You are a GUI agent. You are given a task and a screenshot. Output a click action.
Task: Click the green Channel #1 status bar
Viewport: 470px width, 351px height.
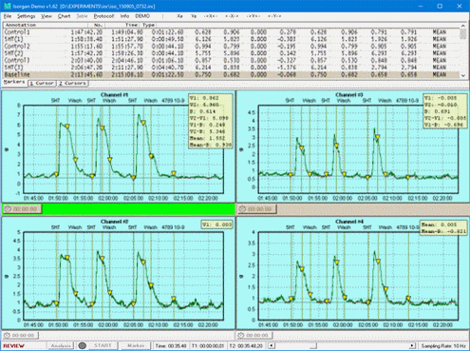click(138, 209)
